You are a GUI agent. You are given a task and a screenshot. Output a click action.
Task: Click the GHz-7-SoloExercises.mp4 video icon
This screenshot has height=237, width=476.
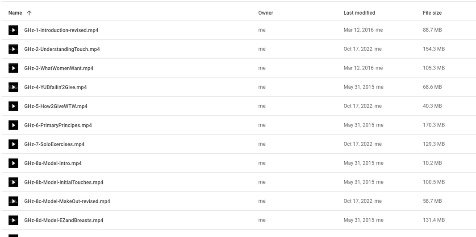tap(13, 144)
